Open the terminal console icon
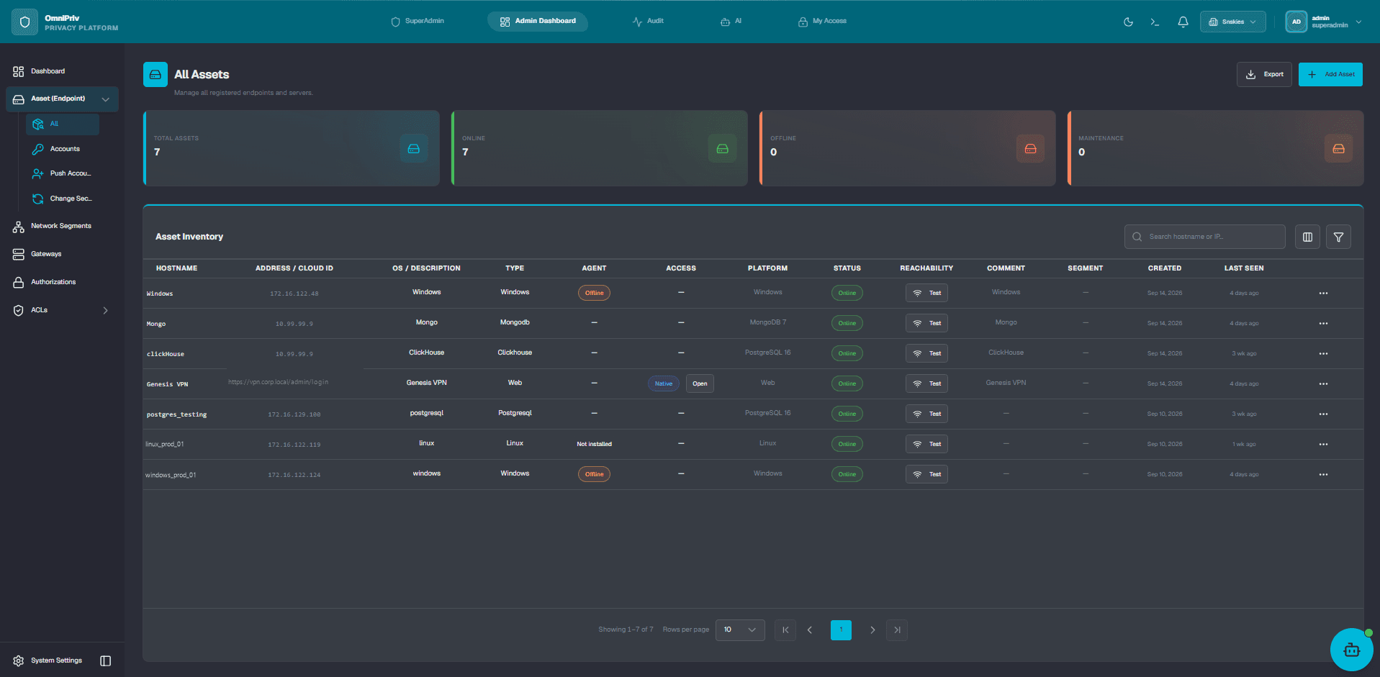Viewport: 1380px width, 677px height. pyautogui.click(x=1155, y=22)
